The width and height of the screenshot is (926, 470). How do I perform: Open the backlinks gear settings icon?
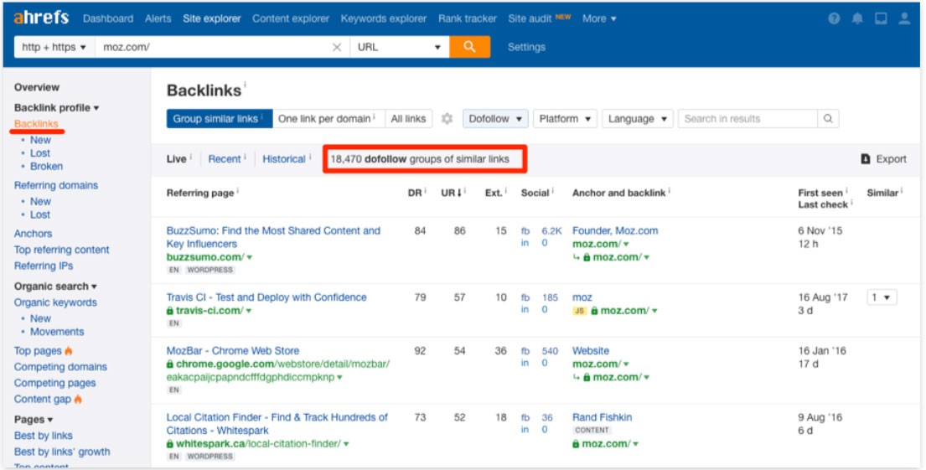pos(447,119)
